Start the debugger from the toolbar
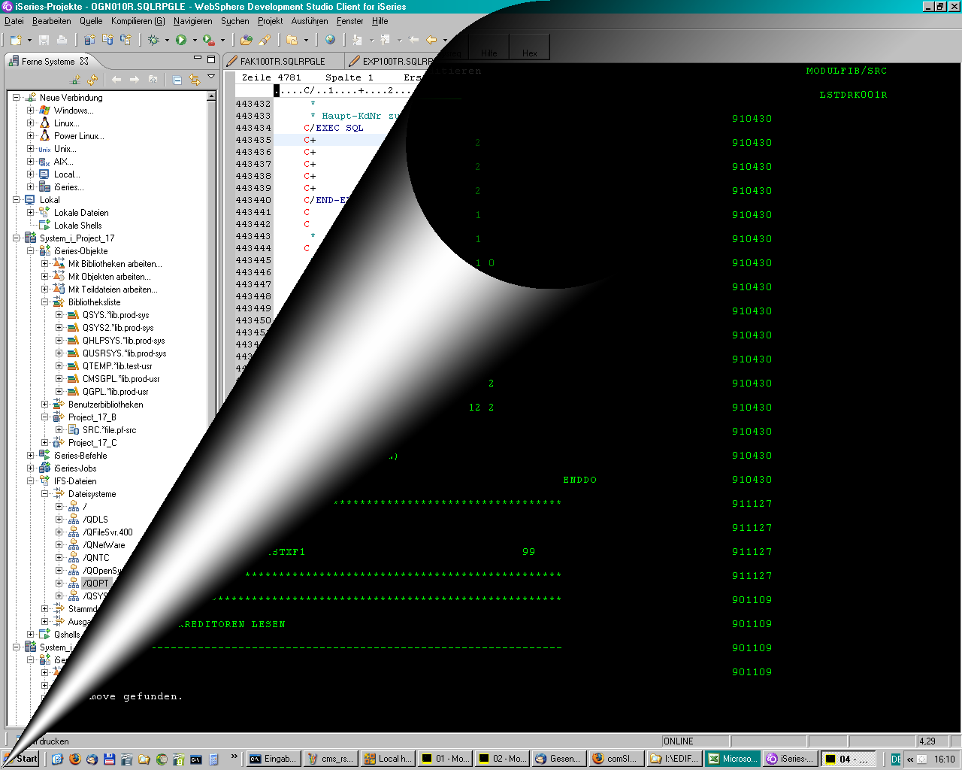The image size is (962, 770). click(x=154, y=41)
